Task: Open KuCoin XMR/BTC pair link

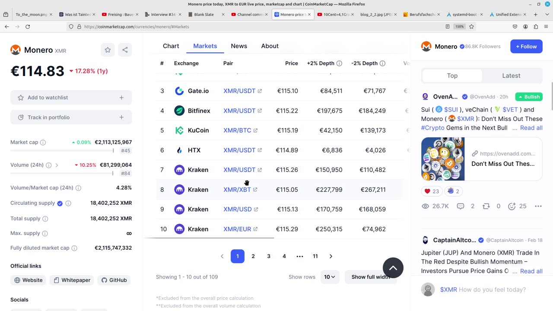Action: [x=240, y=130]
